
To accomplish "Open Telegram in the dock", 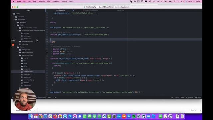I will point(65,116).
